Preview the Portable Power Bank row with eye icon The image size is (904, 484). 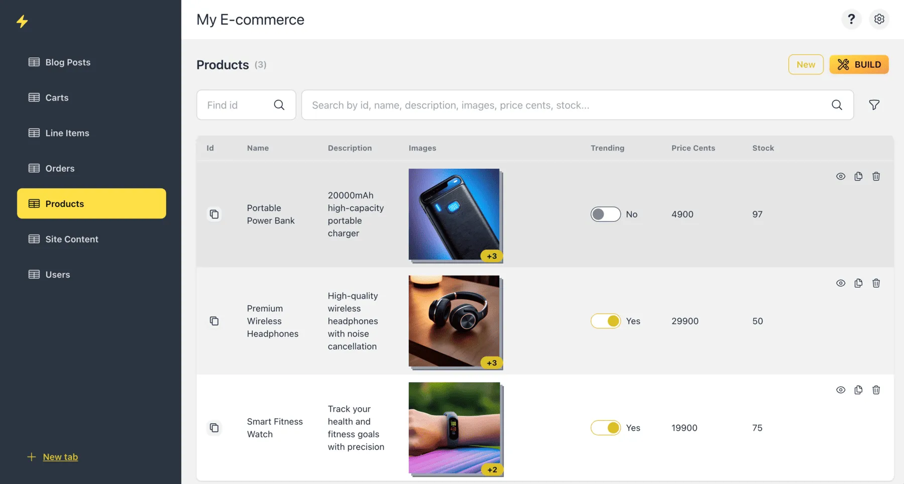[x=841, y=176]
